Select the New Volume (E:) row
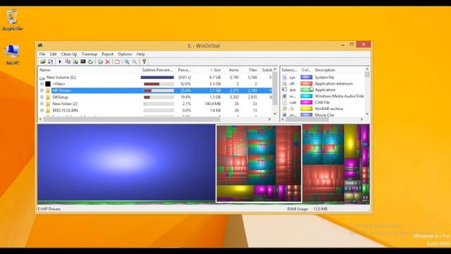This screenshot has width=451, height=254. pos(155,77)
